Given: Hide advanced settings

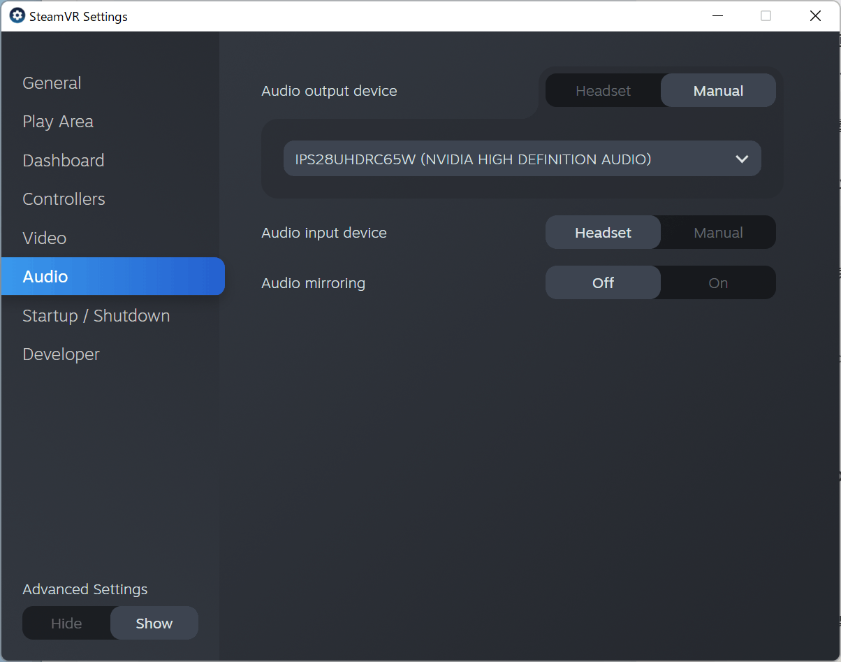Looking at the screenshot, I should click(66, 624).
